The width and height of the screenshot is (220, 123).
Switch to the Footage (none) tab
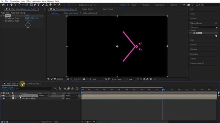pyautogui.click(x=87, y=9)
